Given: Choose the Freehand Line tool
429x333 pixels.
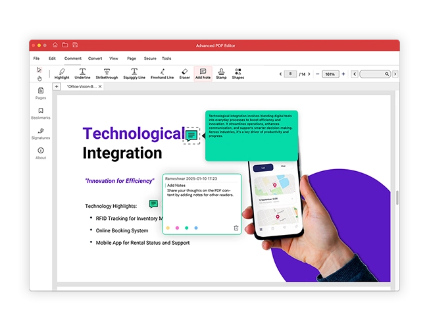Looking at the screenshot, I should coord(163,74).
